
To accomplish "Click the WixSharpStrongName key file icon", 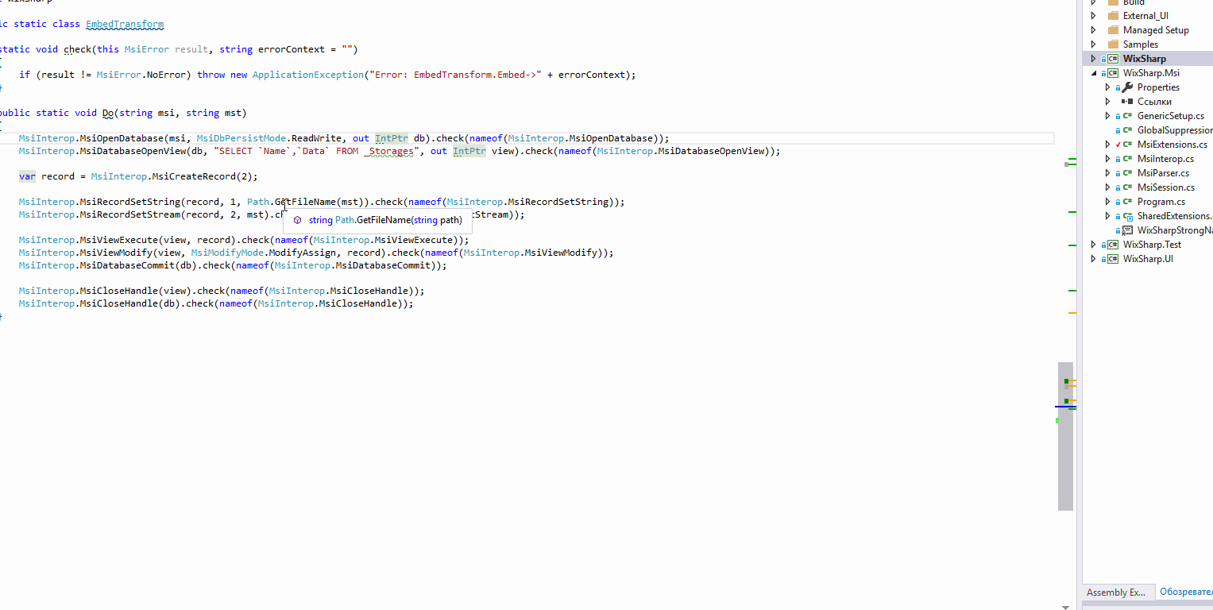I will [1127, 230].
